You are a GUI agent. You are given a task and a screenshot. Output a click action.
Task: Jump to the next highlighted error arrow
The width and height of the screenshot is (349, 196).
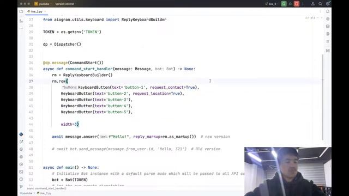click(321, 17)
